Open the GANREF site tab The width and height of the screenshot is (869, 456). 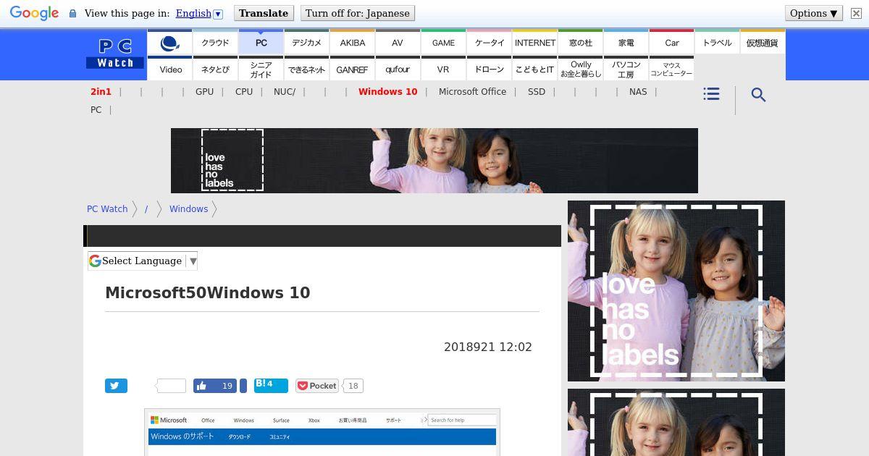[352, 69]
